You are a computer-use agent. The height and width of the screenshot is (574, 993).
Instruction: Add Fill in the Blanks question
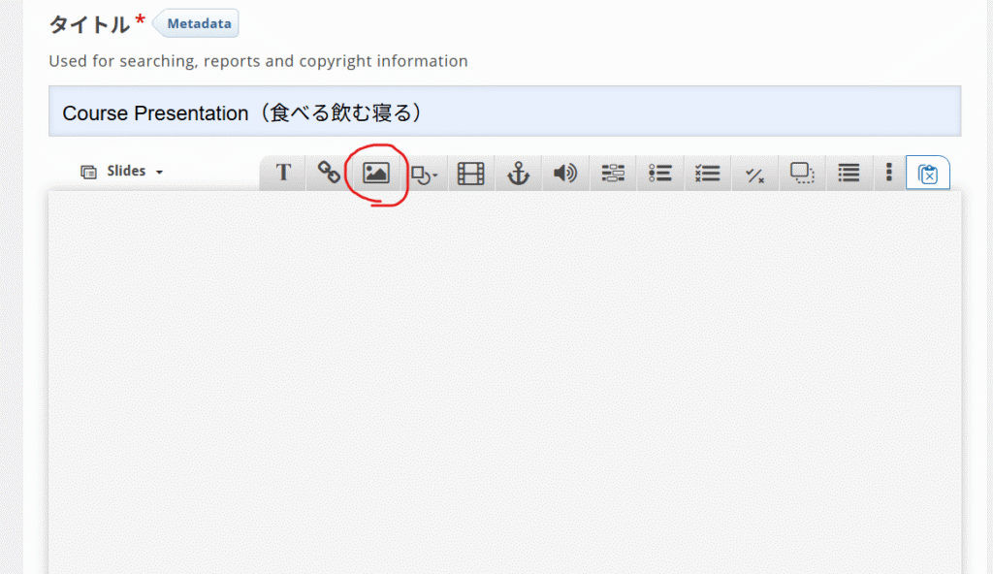[x=613, y=174]
